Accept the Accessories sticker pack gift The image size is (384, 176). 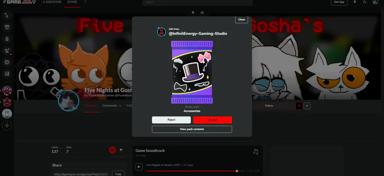212,120
